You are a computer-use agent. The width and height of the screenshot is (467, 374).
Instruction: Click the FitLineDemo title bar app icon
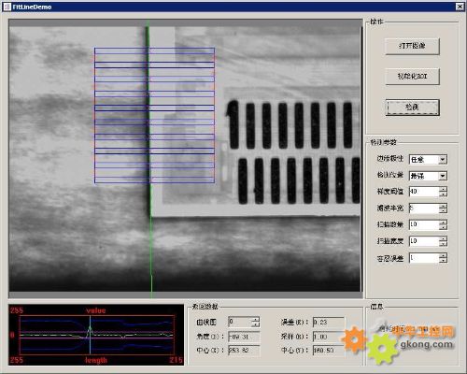tap(7, 7)
